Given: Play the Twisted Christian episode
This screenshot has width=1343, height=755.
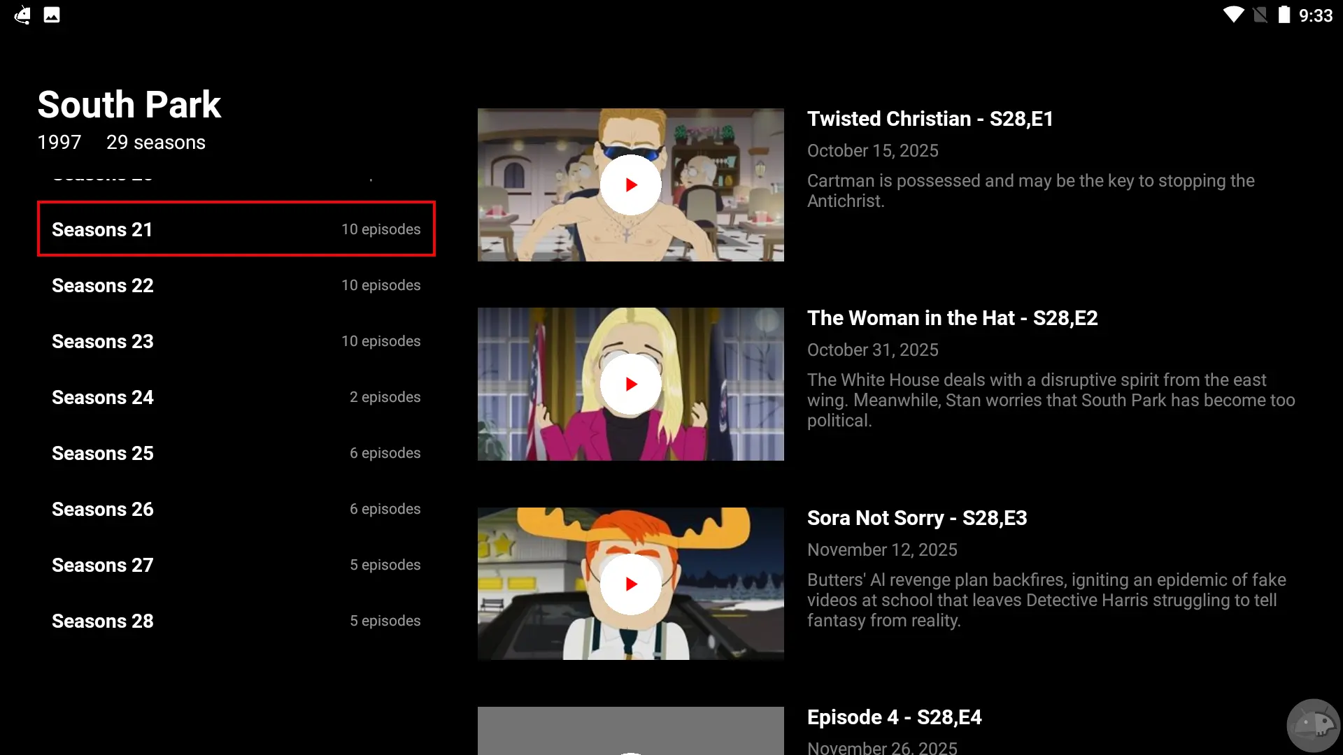Looking at the screenshot, I should (x=630, y=185).
